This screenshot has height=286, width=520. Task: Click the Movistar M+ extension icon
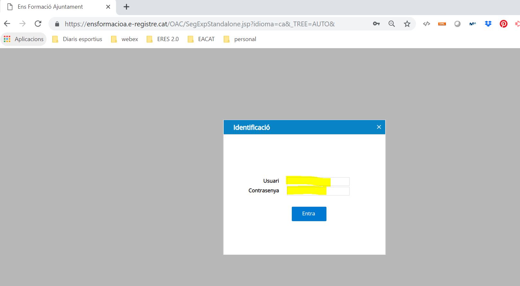pyautogui.click(x=472, y=24)
